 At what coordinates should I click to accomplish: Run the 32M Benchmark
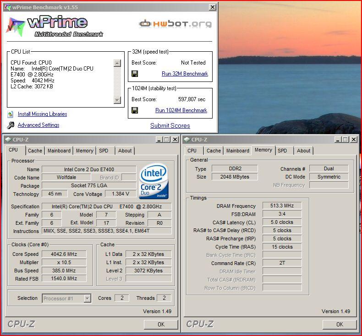[185, 74]
